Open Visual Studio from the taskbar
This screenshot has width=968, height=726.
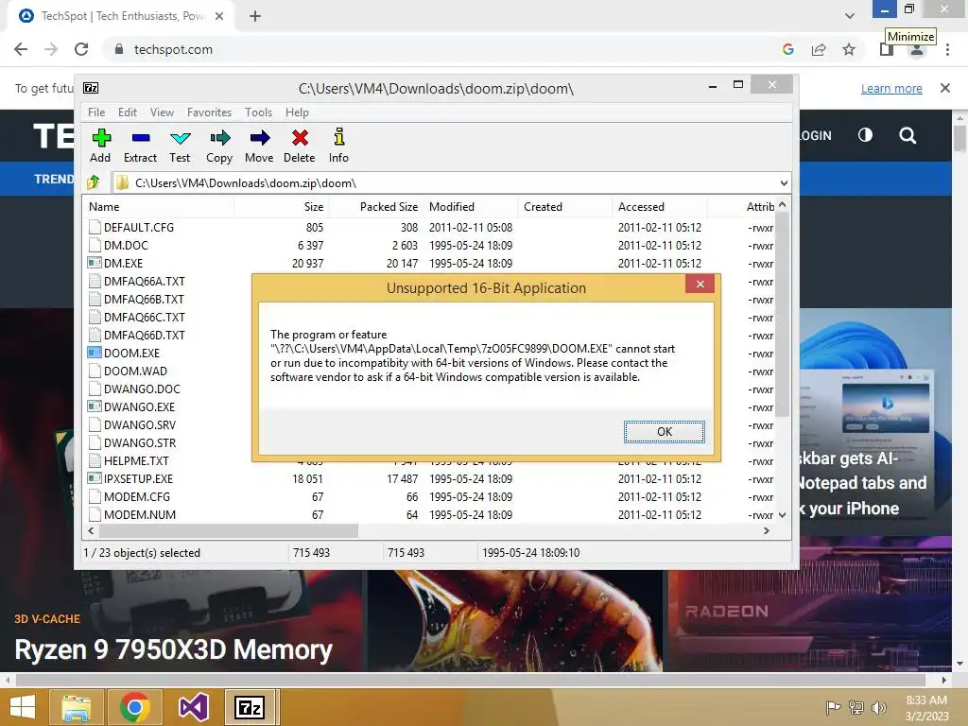(x=193, y=707)
